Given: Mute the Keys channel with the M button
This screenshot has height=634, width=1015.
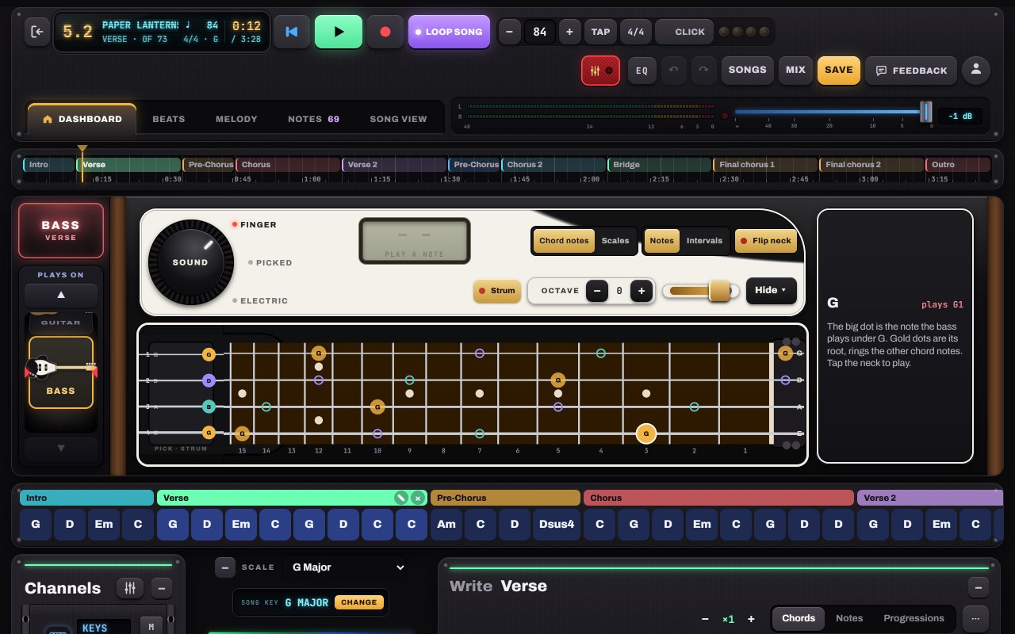Looking at the screenshot, I should [x=151, y=627].
